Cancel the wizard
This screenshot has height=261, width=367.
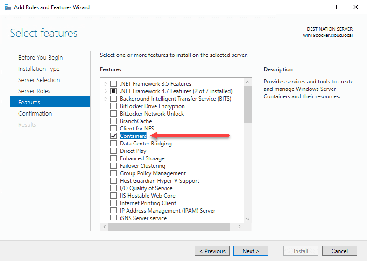(x=339, y=251)
